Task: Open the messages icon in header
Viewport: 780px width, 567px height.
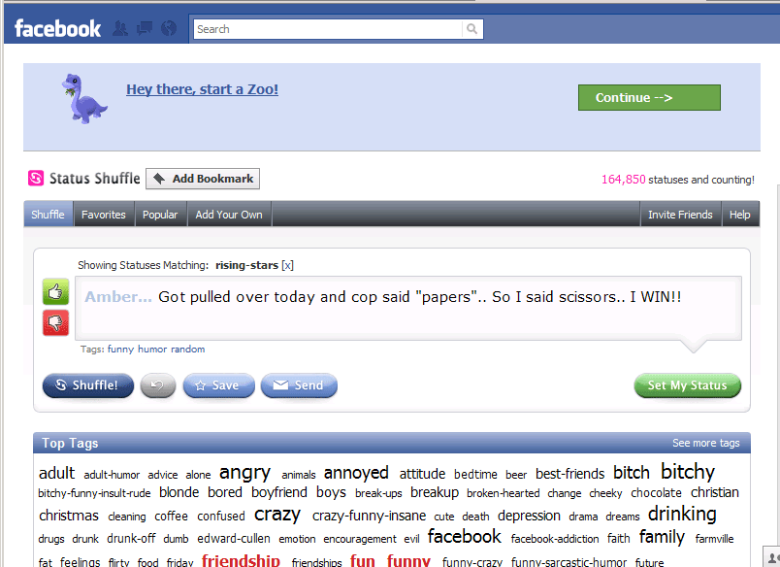Action: (145, 28)
